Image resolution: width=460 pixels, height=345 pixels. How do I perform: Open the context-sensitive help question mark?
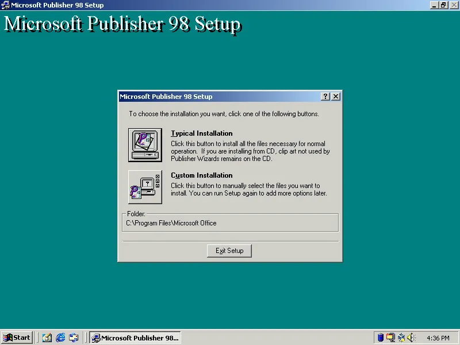coord(325,96)
